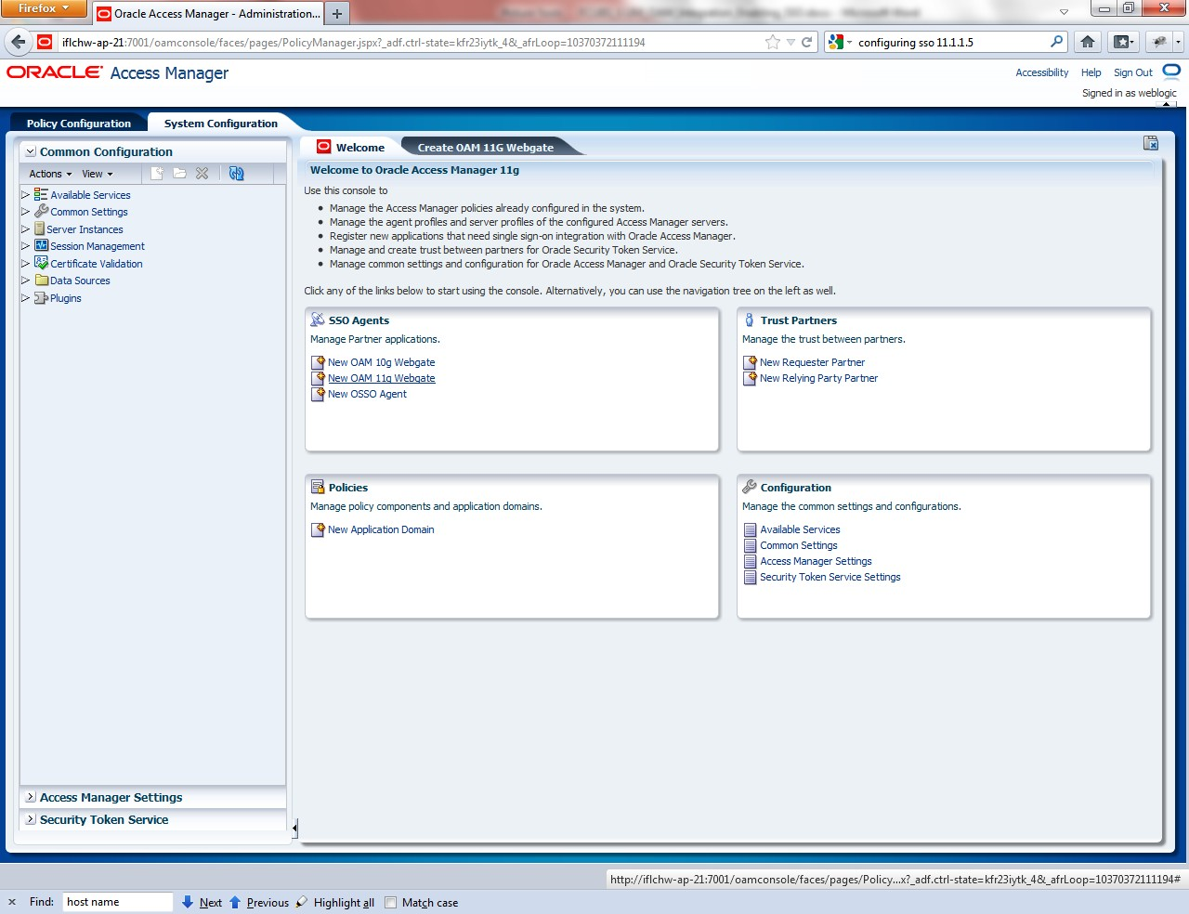Viewport: 1189px width, 914px height.
Task: Click the search box containing configuring sso
Action: click(947, 42)
